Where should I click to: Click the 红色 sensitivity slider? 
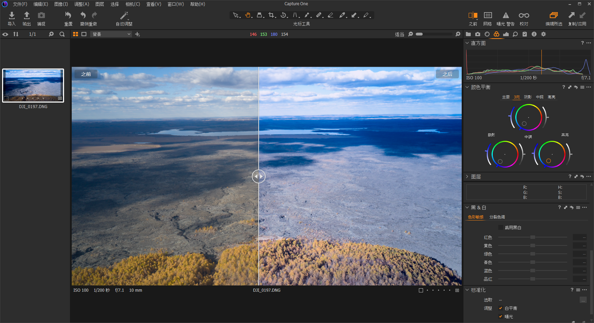tap(533, 237)
